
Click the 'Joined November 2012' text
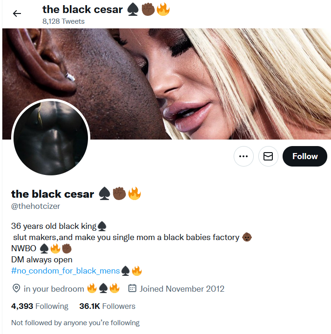tap(182, 289)
